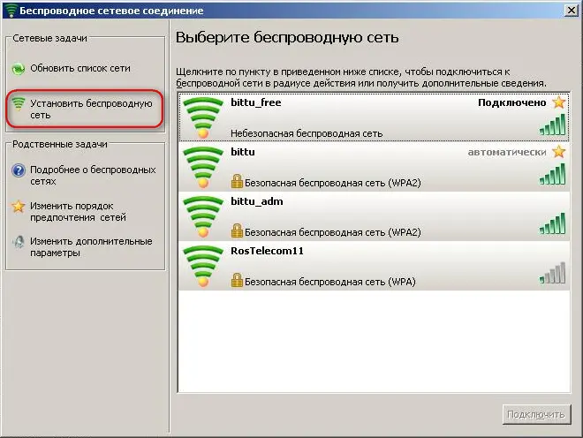Click the RosTelecom11 wireless icon
The width and height of the screenshot is (583, 438).
[x=203, y=266]
